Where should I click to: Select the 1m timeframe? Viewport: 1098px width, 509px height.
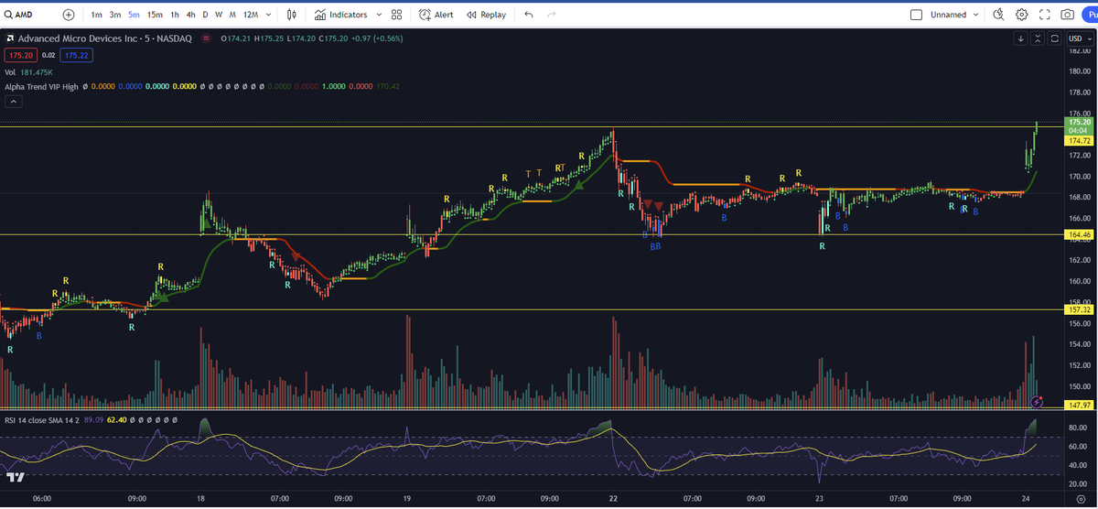coord(96,15)
